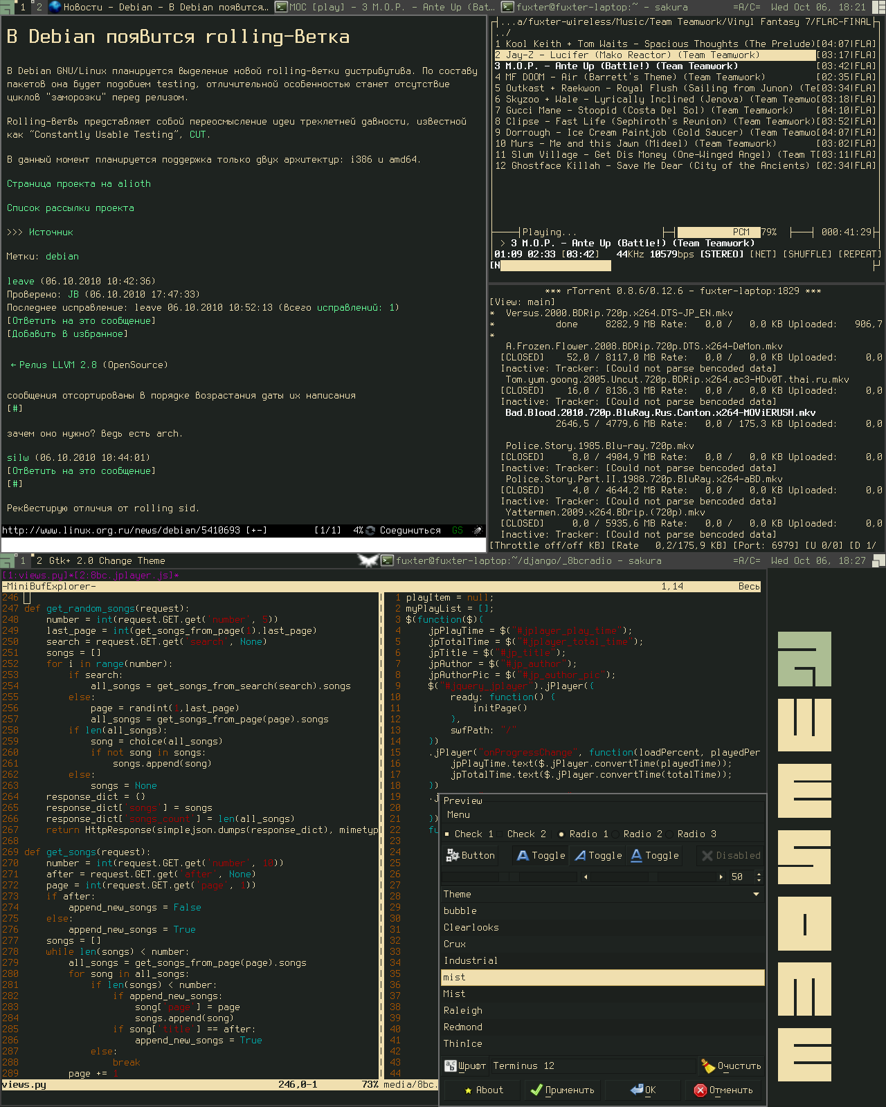Select MOC [play] window in top taskbar

tap(385, 7)
